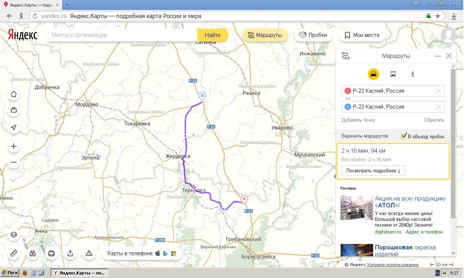The width and height of the screenshot is (464, 278).
Task: Select walking route mode
Action: click(x=412, y=74)
